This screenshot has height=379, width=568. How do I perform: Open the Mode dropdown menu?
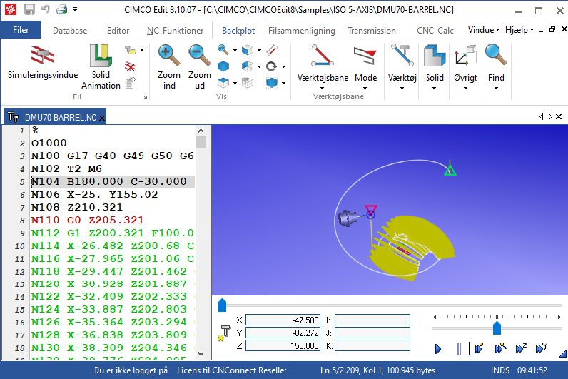click(x=365, y=89)
